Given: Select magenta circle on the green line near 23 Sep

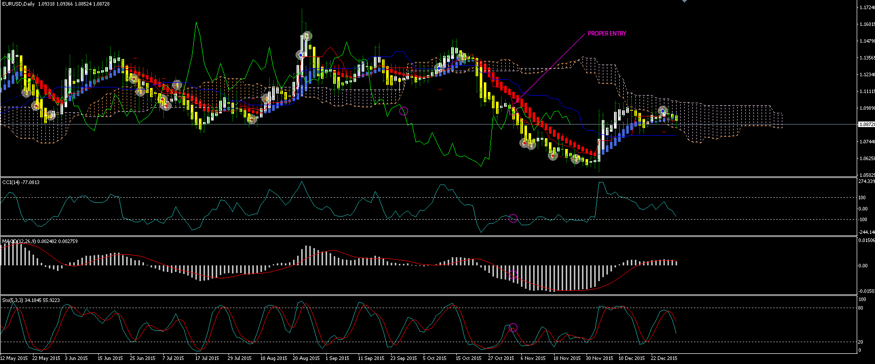Looking at the screenshot, I should (x=403, y=111).
